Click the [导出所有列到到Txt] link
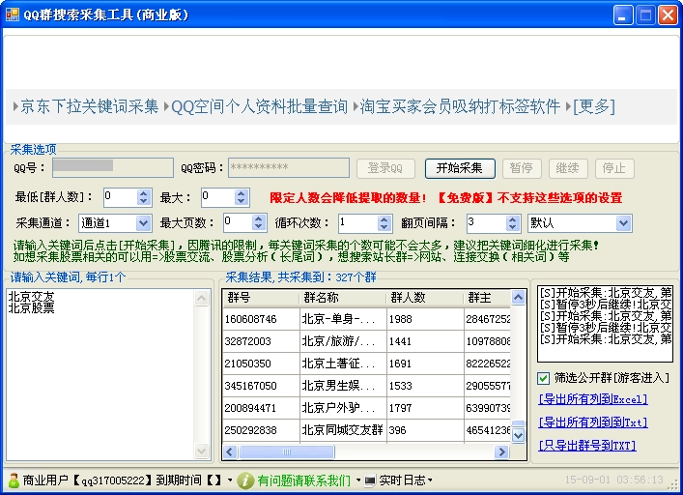The height and width of the screenshot is (495, 683). tap(593, 422)
